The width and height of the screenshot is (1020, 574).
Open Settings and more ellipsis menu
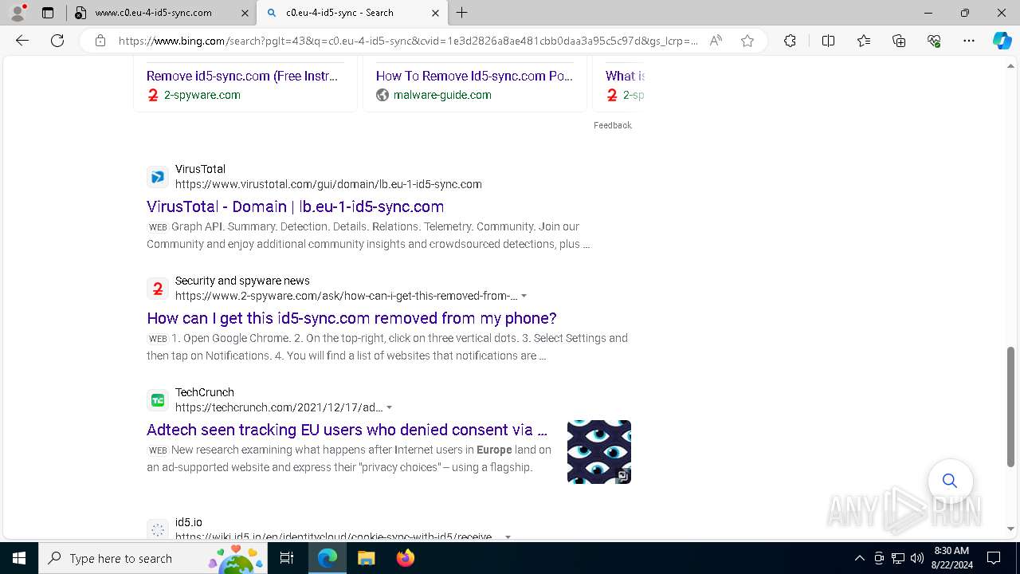[x=969, y=41]
